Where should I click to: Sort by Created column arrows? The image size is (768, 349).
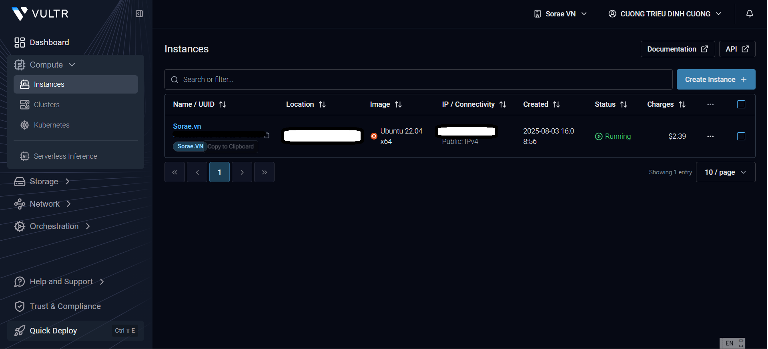pyautogui.click(x=556, y=104)
